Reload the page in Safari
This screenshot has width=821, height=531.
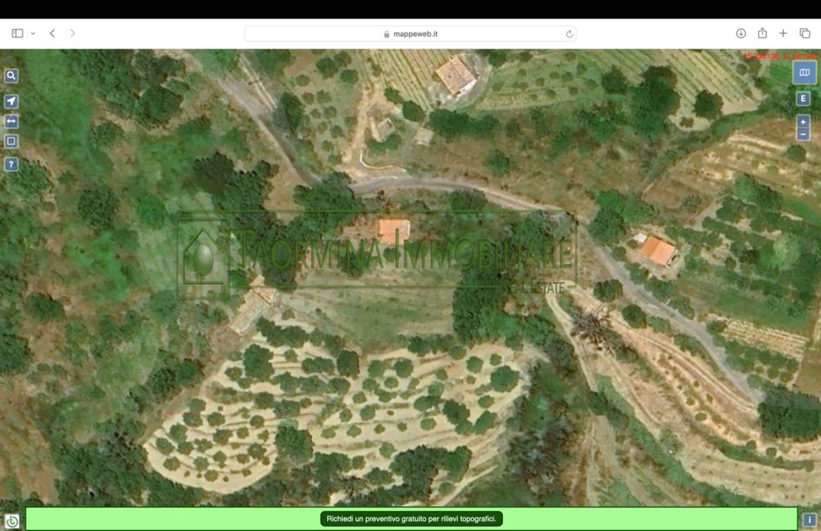(568, 33)
